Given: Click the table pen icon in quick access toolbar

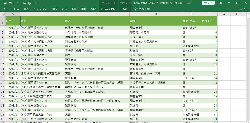Looking at the screenshot, I should click(x=29, y=3).
